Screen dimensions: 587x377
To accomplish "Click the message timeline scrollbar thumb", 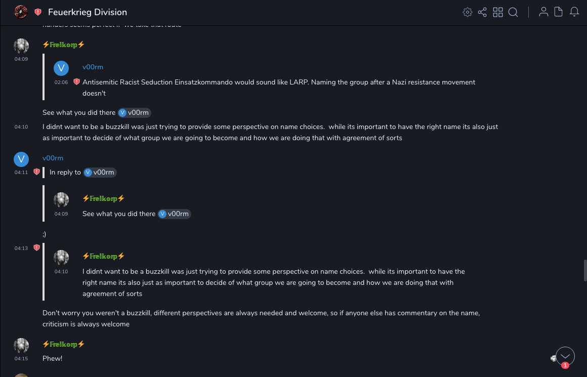I will 585,270.
